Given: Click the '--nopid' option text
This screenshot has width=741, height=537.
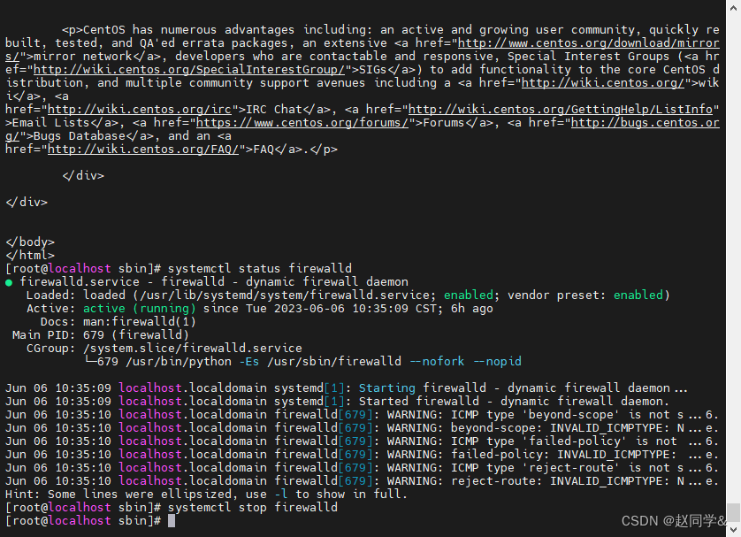Looking at the screenshot, I should pyautogui.click(x=497, y=361).
